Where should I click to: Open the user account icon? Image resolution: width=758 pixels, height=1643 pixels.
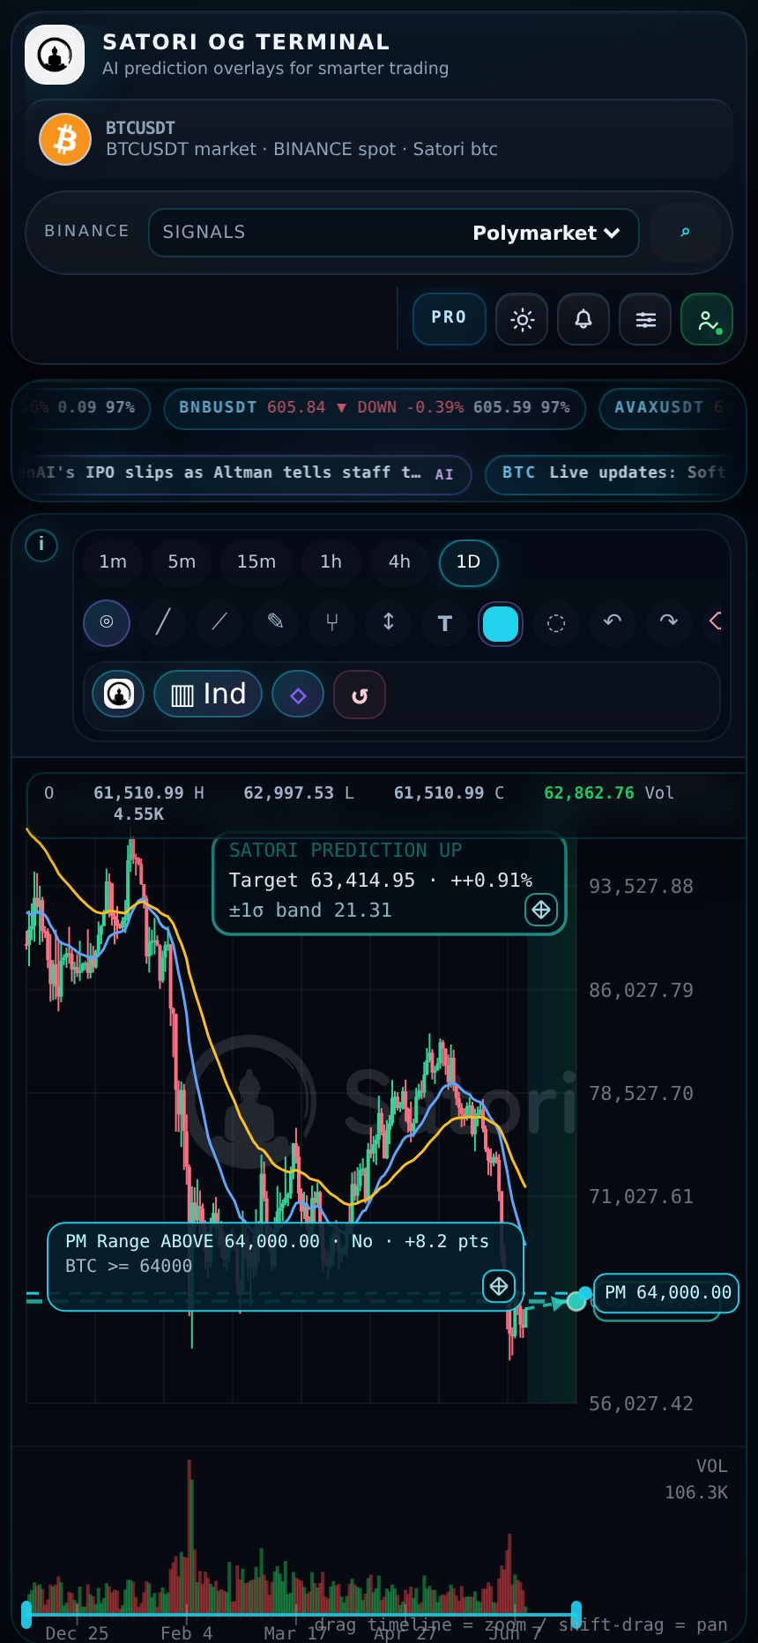[x=707, y=319]
